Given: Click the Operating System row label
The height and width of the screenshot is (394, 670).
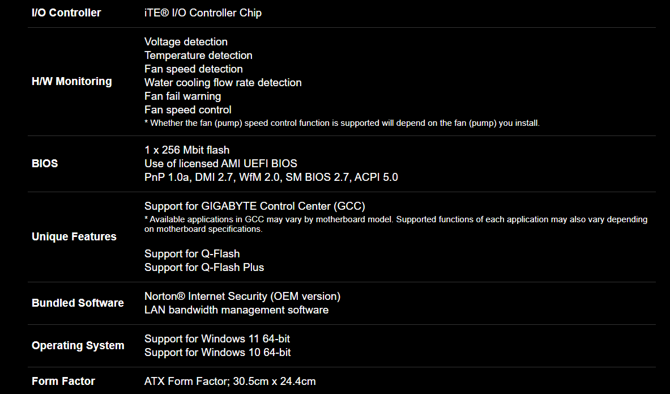Looking at the screenshot, I should [78, 346].
